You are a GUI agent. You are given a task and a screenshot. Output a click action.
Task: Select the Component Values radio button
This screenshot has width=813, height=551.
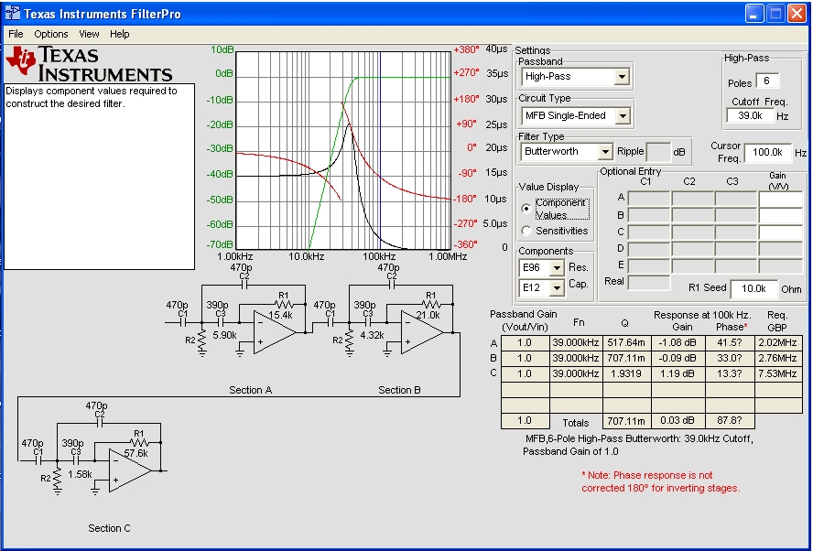(x=526, y=209)
